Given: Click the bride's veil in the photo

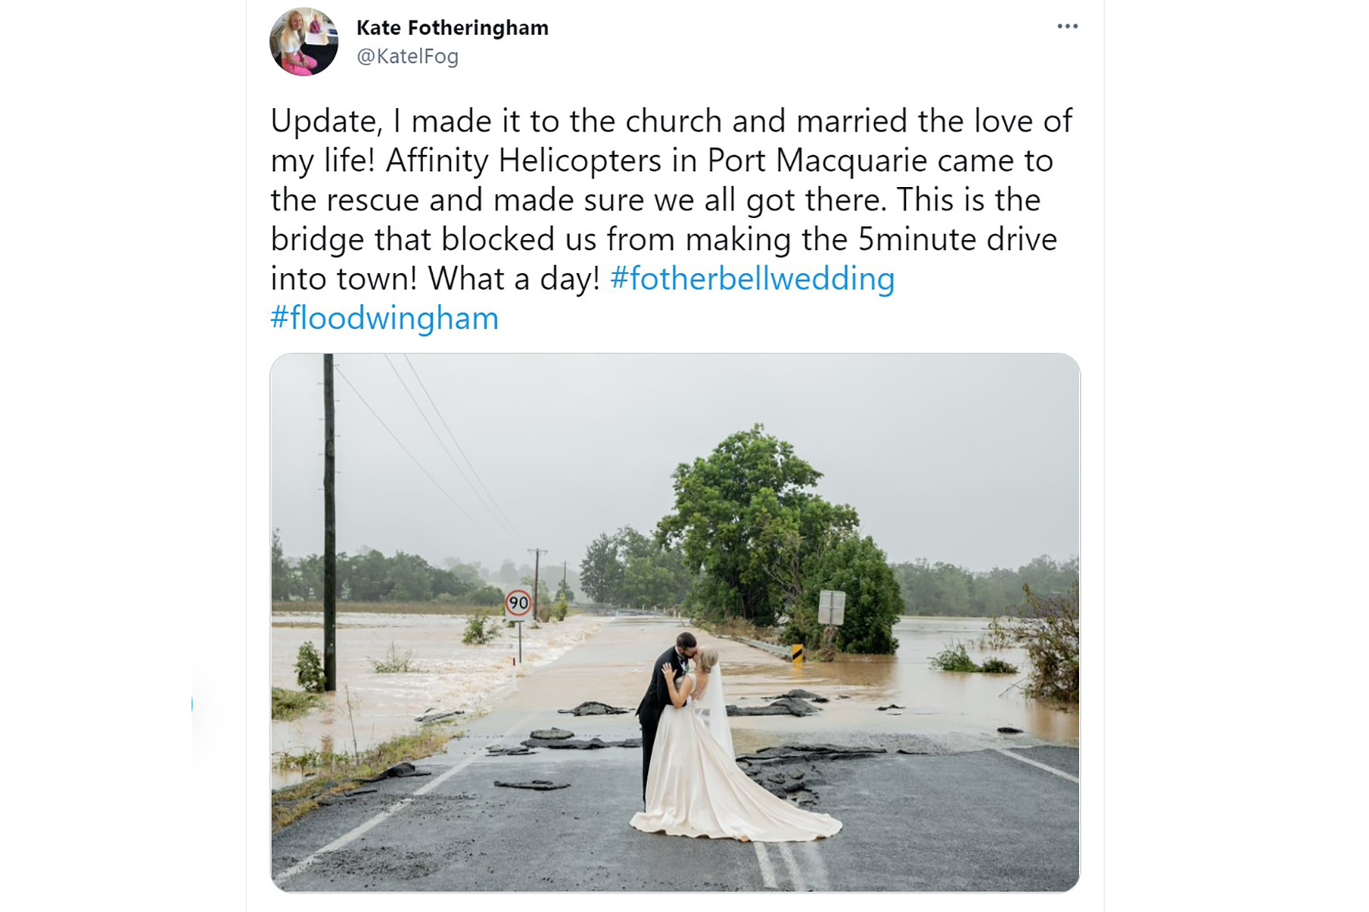Looking at the screenshot, I should (717, 707).
